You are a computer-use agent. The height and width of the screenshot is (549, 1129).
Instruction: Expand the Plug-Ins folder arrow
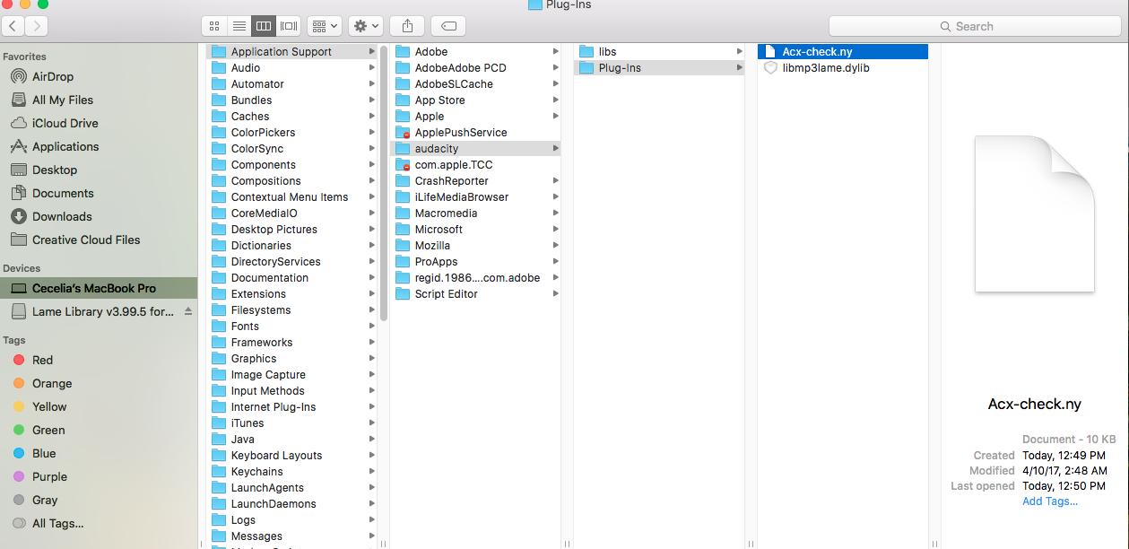coord(740,67)
